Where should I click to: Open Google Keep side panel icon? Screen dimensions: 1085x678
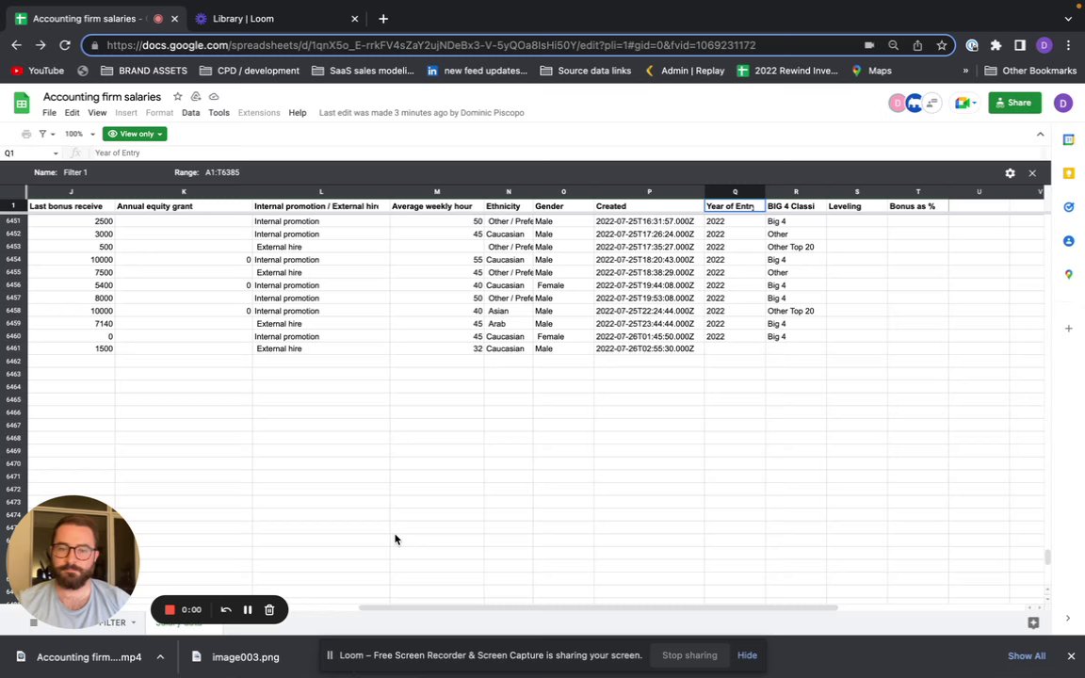click(x=1068, y=173)
